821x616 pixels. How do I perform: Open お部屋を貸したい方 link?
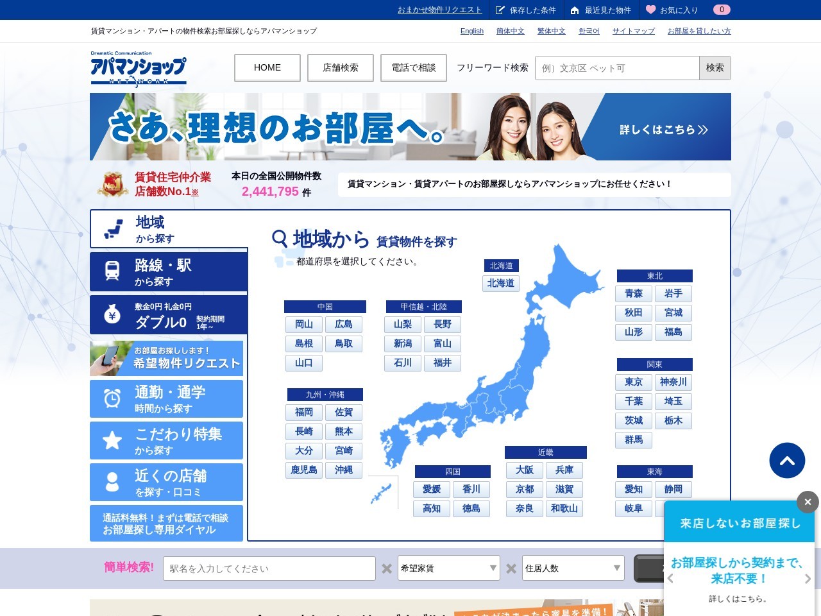point(699,31)
